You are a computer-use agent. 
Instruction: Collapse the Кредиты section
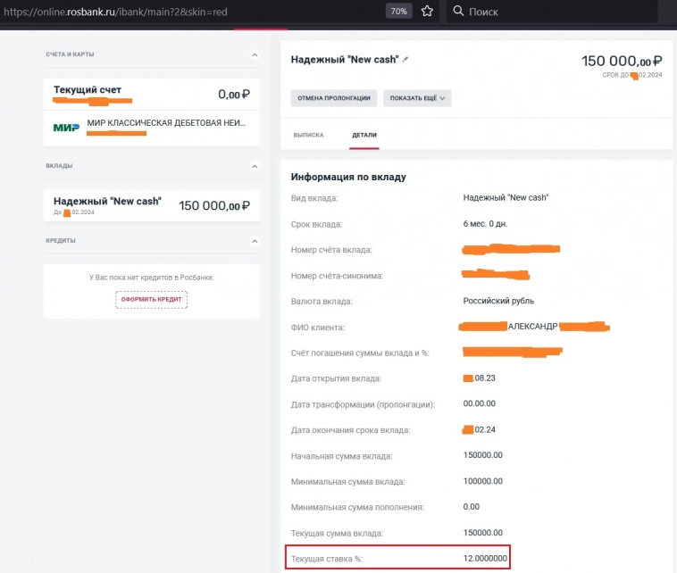(254, 240)
